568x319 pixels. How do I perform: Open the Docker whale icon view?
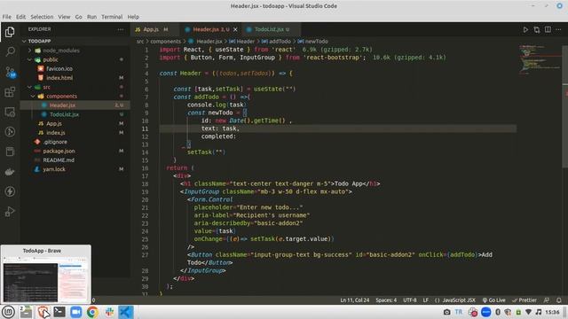tap(10, 171)
